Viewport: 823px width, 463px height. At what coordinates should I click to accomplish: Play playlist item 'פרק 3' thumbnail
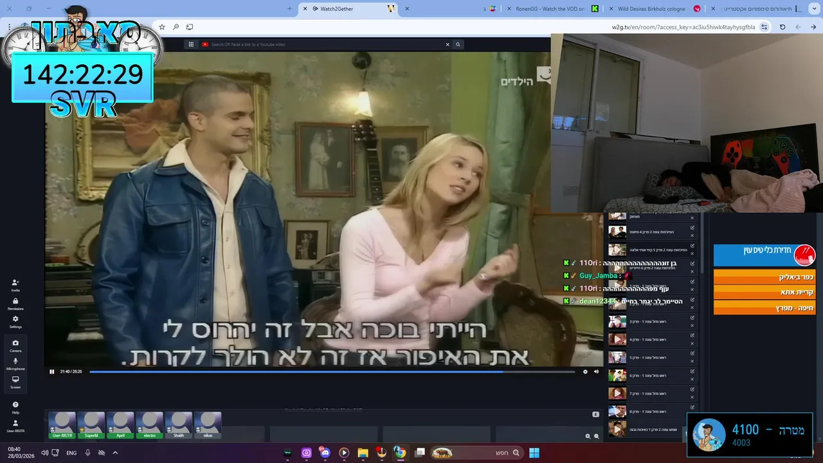[x=617, y=322]
